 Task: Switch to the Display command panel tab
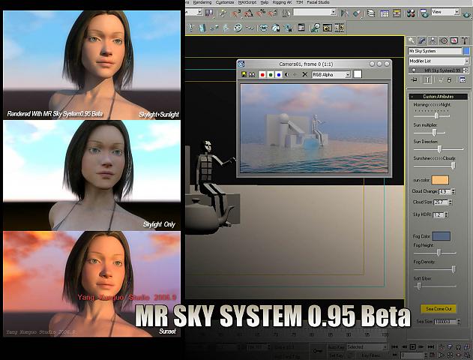(454, 40)
